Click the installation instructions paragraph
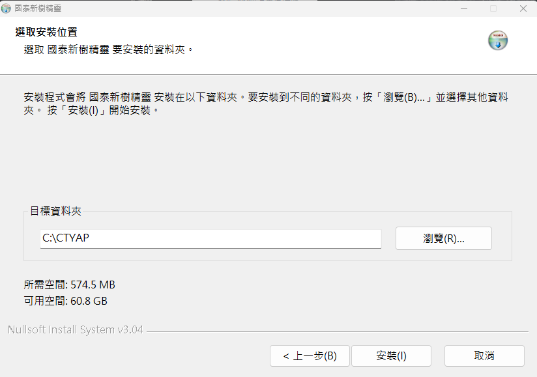The width and height of the screenshot is (537, 377). [266, 104]
